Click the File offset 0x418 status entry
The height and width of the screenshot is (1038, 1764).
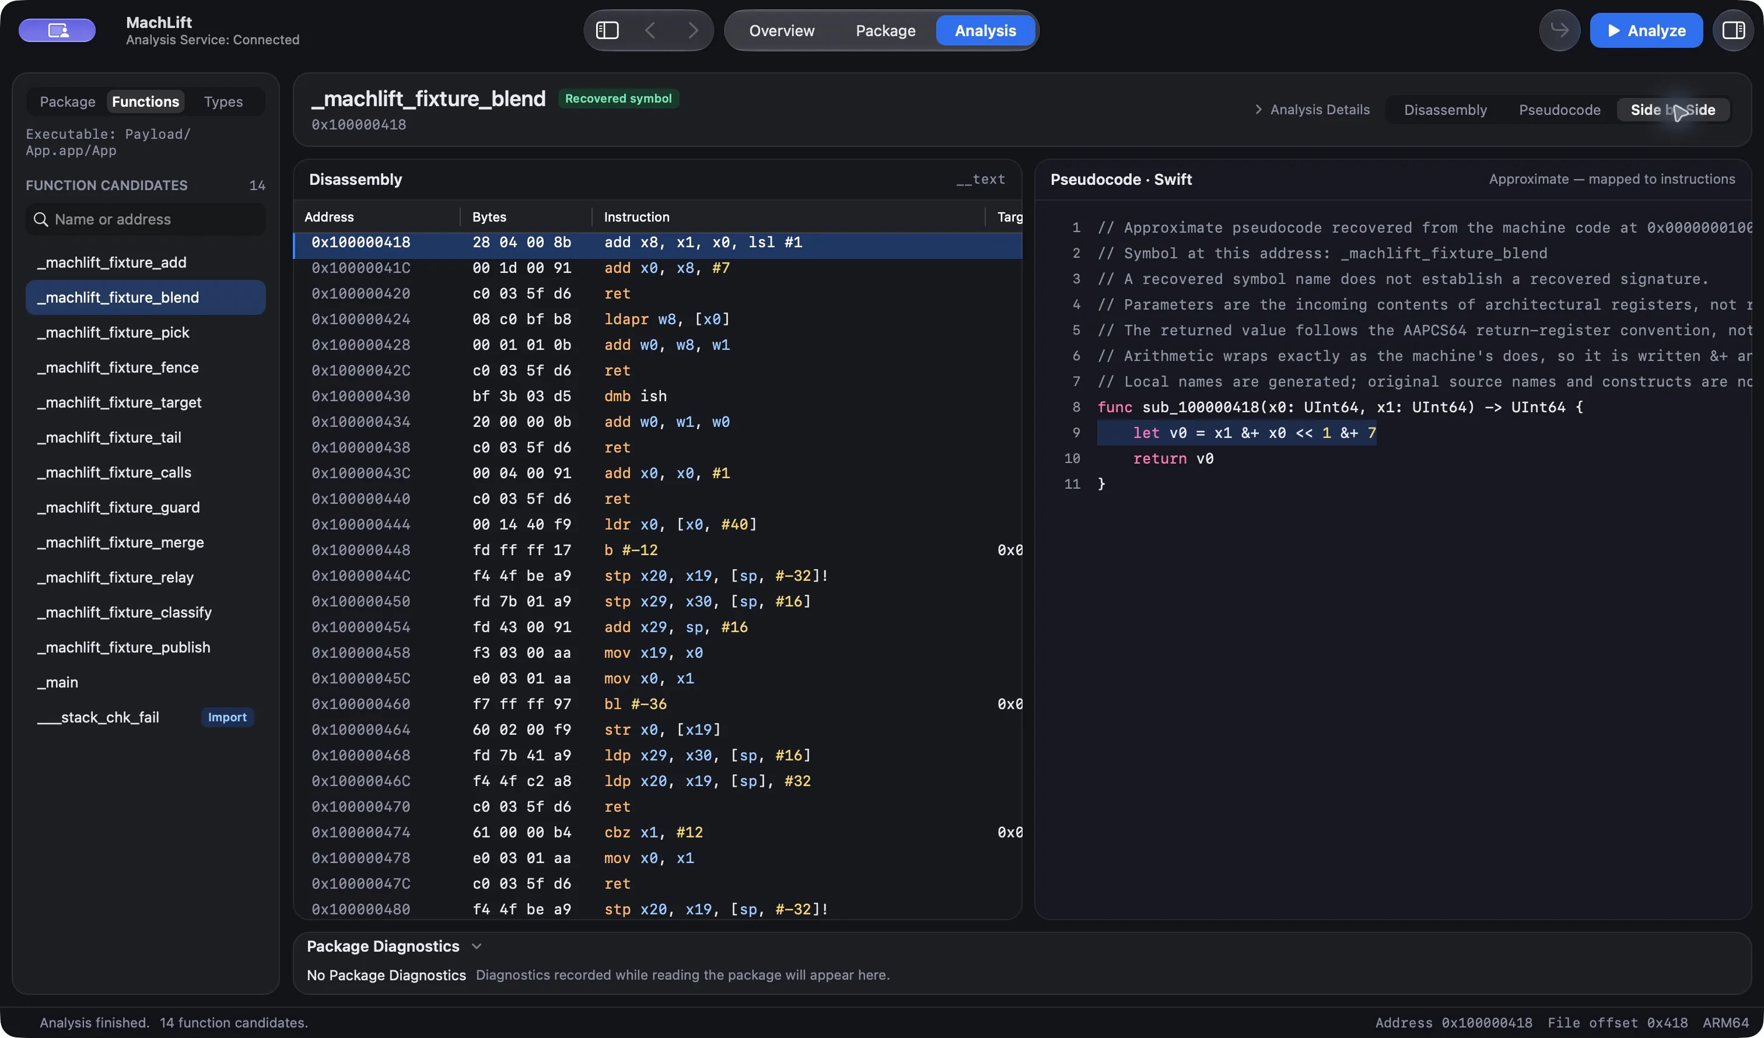1617,1023
